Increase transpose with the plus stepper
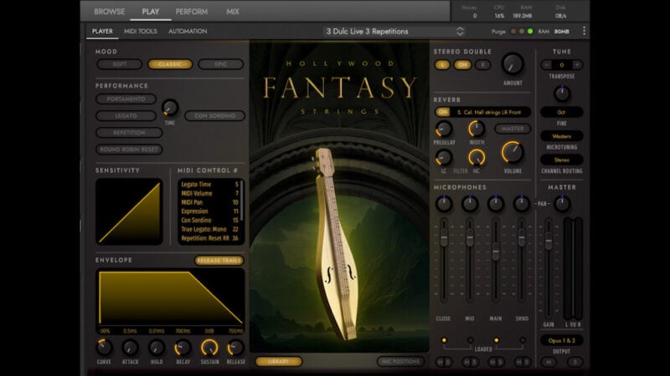This screenshot has width=670, height=376. tap(578, 64)
